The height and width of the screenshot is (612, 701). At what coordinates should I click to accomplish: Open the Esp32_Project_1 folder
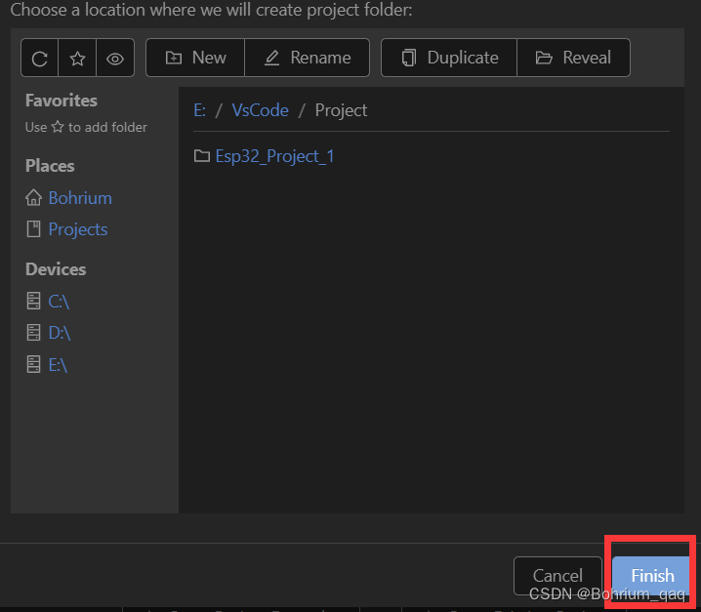[274, 156]
